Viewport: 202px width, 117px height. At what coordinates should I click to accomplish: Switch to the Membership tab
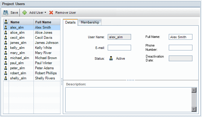(90, 22)
